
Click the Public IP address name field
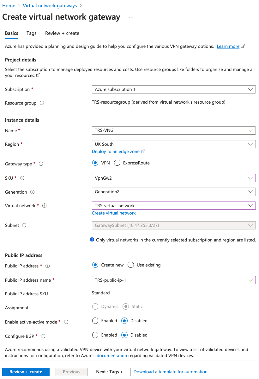171,280
